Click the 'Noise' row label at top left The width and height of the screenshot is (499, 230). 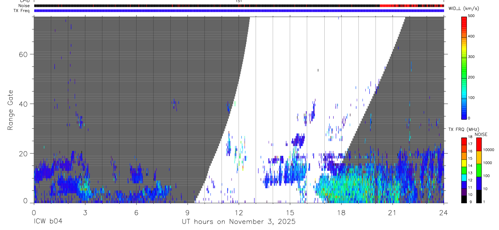pos(24,6)
